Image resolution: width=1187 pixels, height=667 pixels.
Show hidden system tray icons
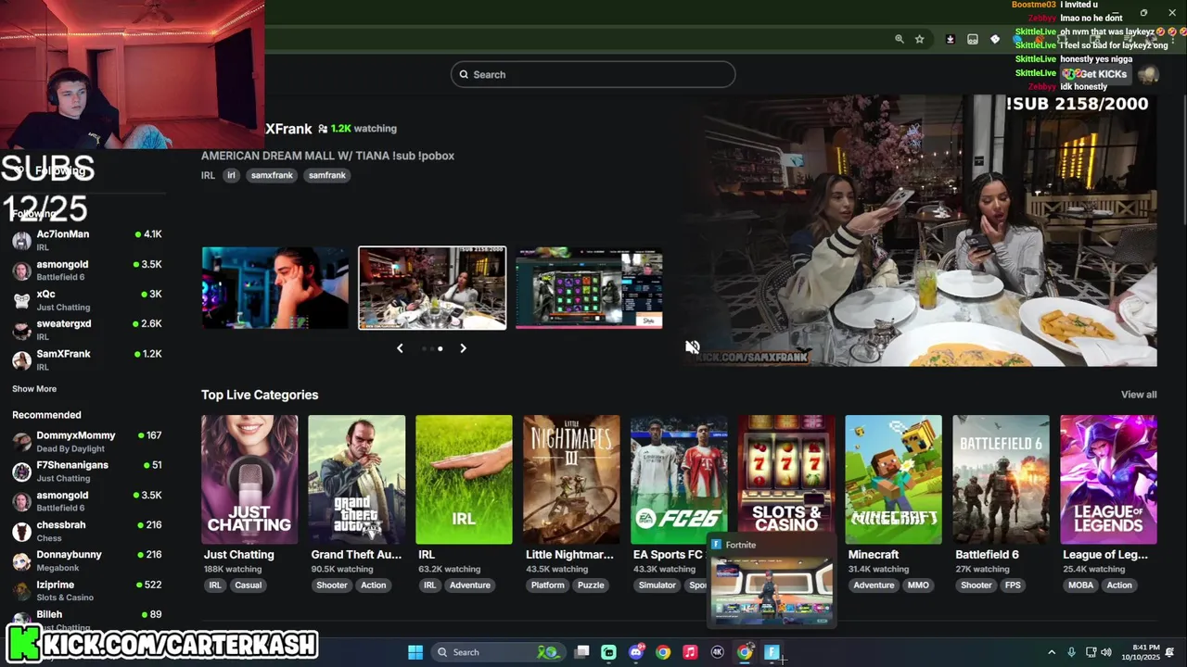(1052, 652)
